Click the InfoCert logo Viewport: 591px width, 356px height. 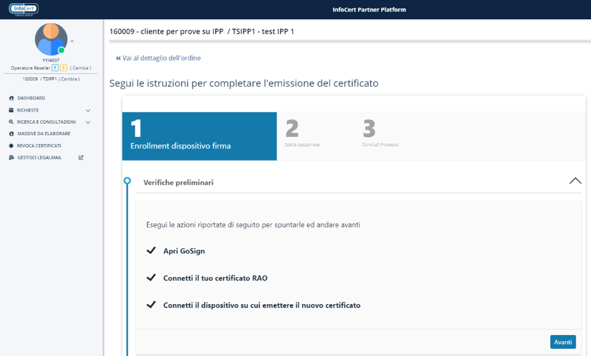point(24,9)
